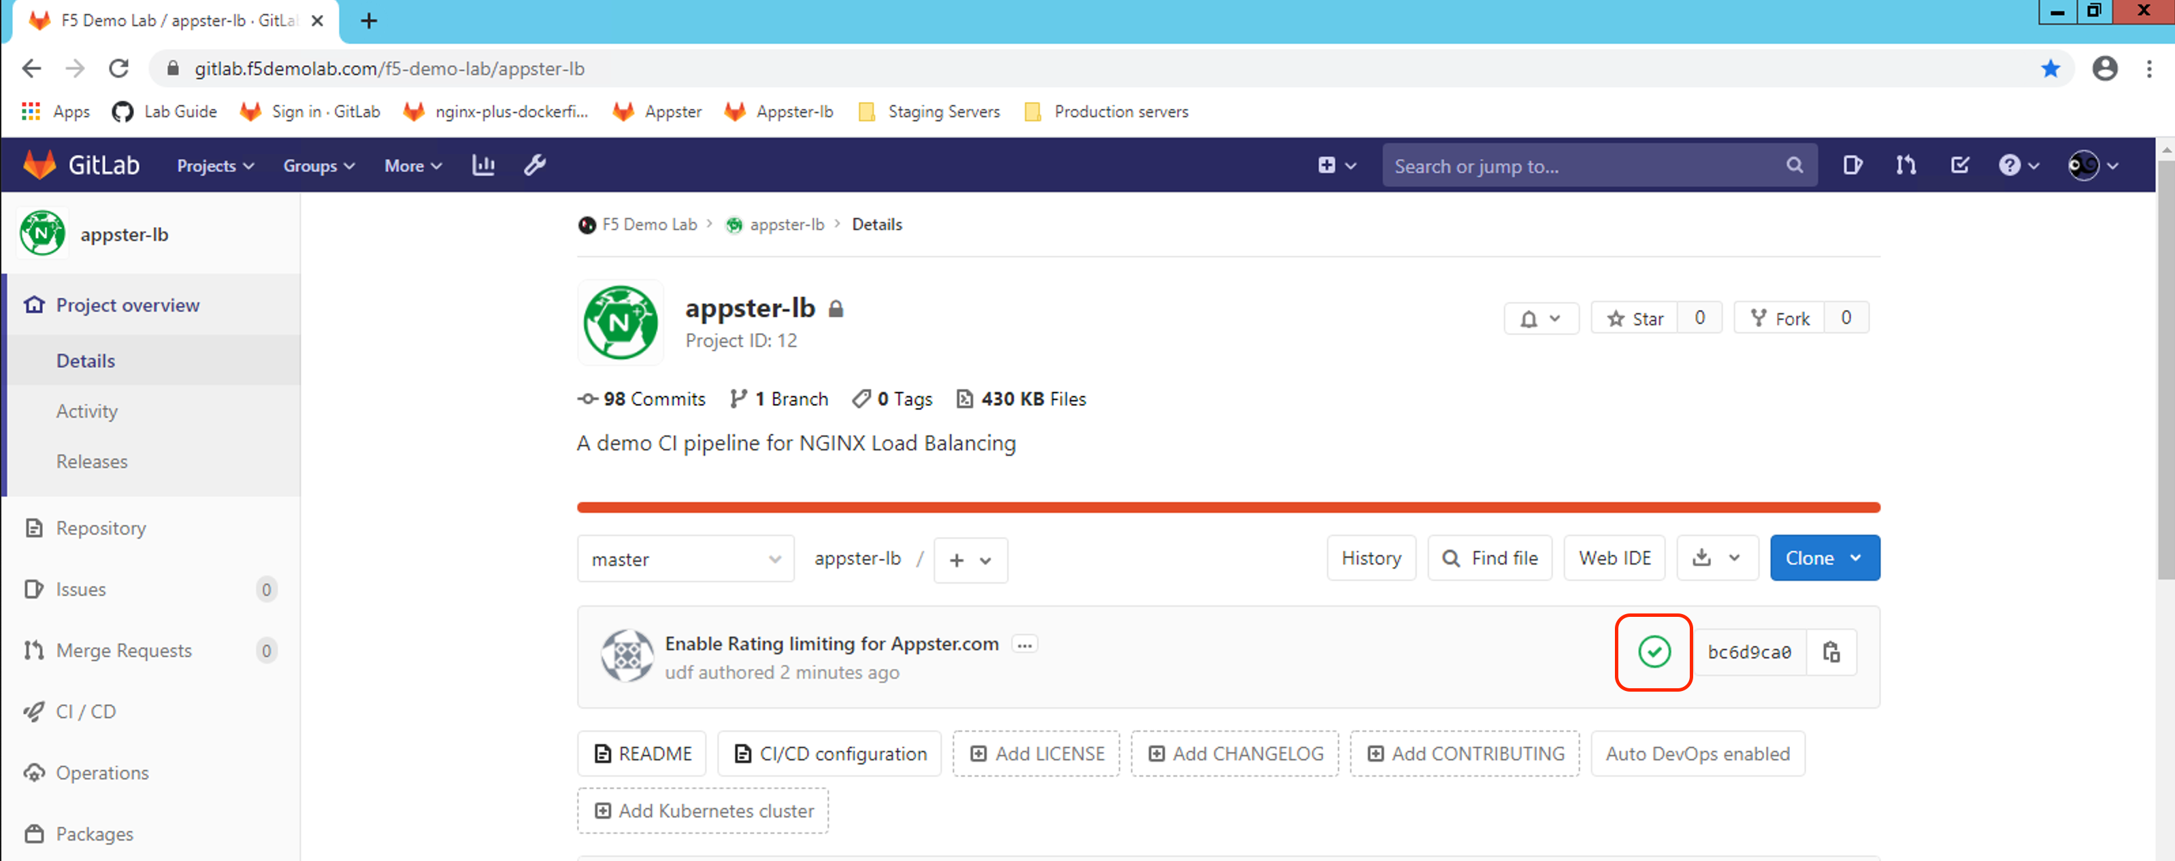Open the download source code dropdown
This screenshot has width=2175, height=861.
coord(1718,558)
